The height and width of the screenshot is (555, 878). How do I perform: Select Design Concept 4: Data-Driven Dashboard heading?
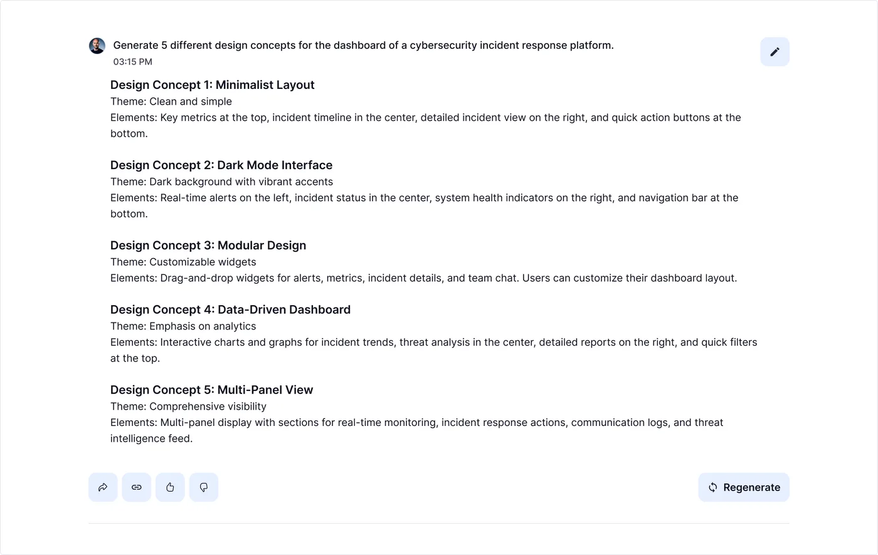[230, 309]
